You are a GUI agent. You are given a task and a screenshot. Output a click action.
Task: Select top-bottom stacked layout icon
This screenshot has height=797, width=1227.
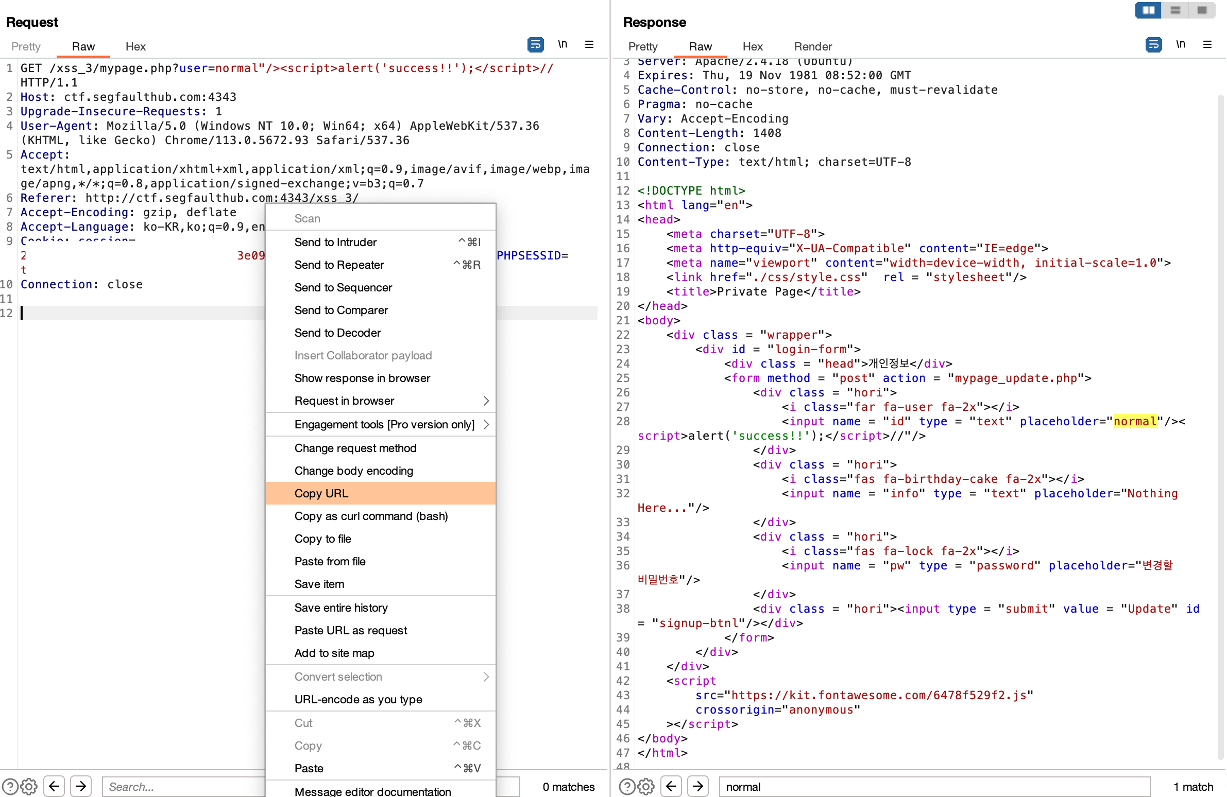pyautogui.click(x=1175, y=10)
